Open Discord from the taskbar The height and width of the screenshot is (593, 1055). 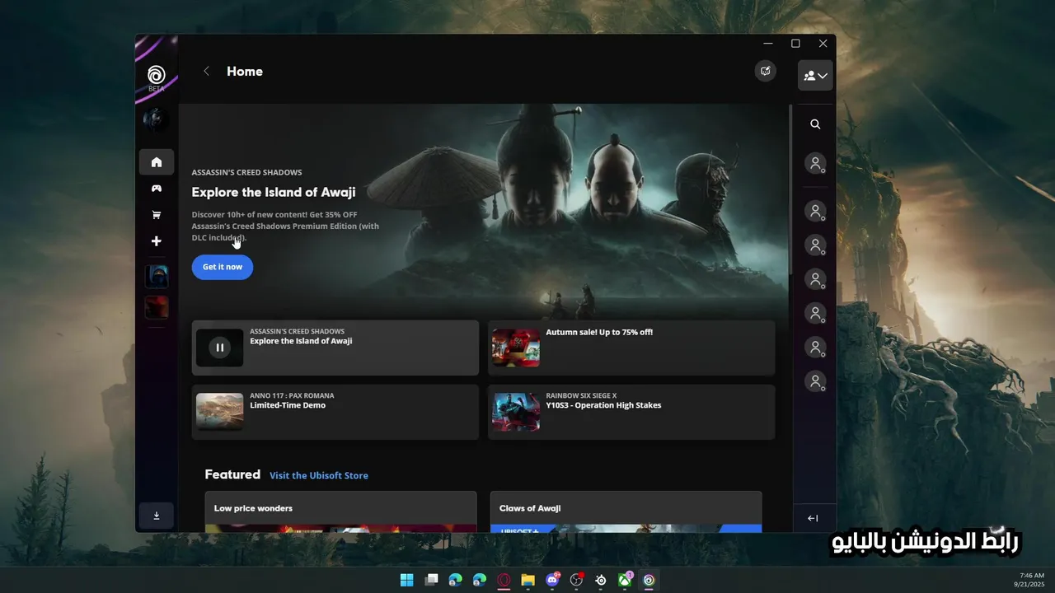552,580
